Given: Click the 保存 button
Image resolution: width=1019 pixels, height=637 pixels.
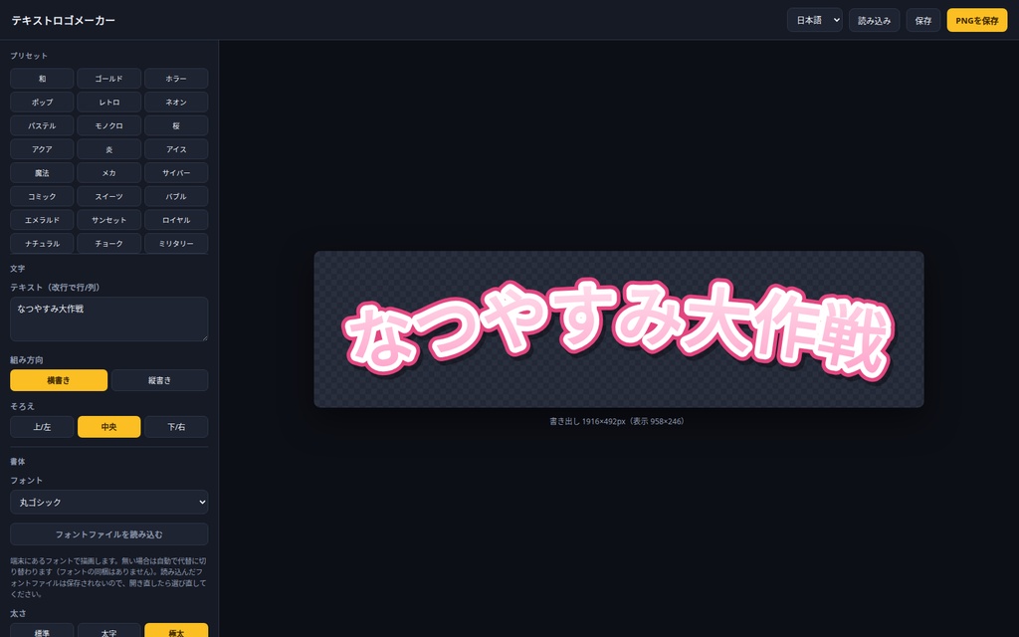Looking at the screenshot, I should [x=923, y=20].
